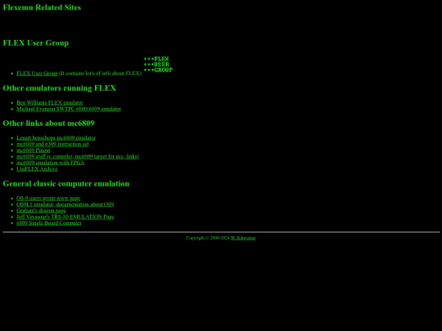Open the UniFLEX Archive link

pyautogui.click(x=37, y=169)
